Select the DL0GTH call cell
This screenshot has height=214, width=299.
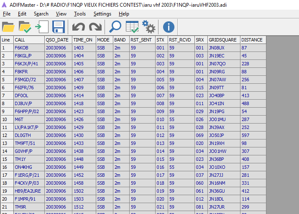tap(29, 135)
